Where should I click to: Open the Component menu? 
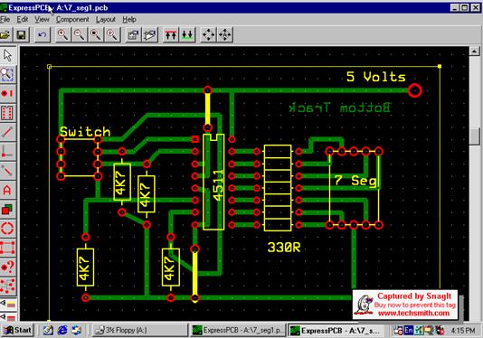(72, 19)
